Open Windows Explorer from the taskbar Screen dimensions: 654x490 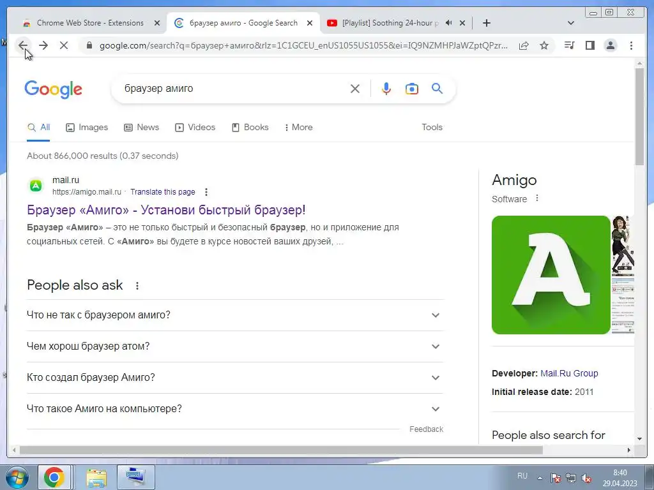pos(96,477)
